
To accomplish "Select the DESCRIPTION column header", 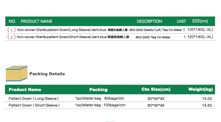I will click(149, 21).
